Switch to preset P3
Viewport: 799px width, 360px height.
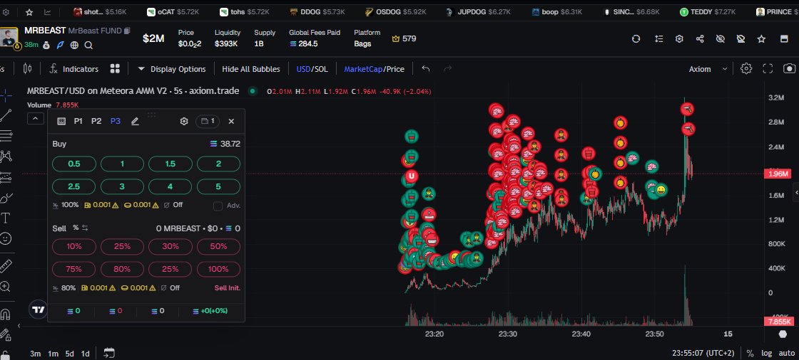[116, 121]
